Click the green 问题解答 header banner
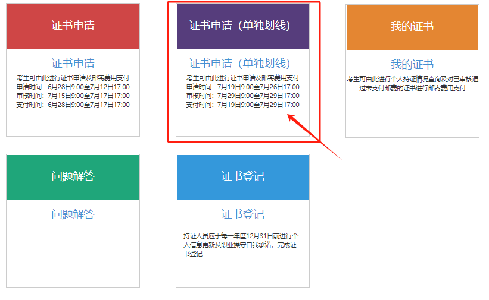Image resolution: width=489 pixels, height=300 pixels. click(73, 177)
